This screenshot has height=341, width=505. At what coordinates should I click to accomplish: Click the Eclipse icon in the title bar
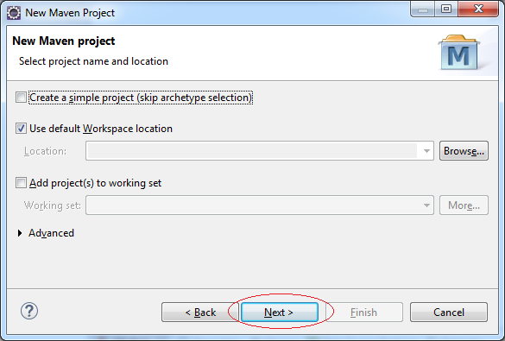click(x=14, y=13)
